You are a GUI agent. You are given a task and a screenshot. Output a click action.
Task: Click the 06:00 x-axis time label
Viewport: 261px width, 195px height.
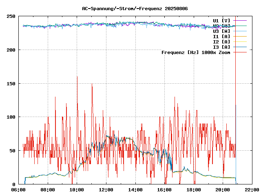(x=19, y=190)
